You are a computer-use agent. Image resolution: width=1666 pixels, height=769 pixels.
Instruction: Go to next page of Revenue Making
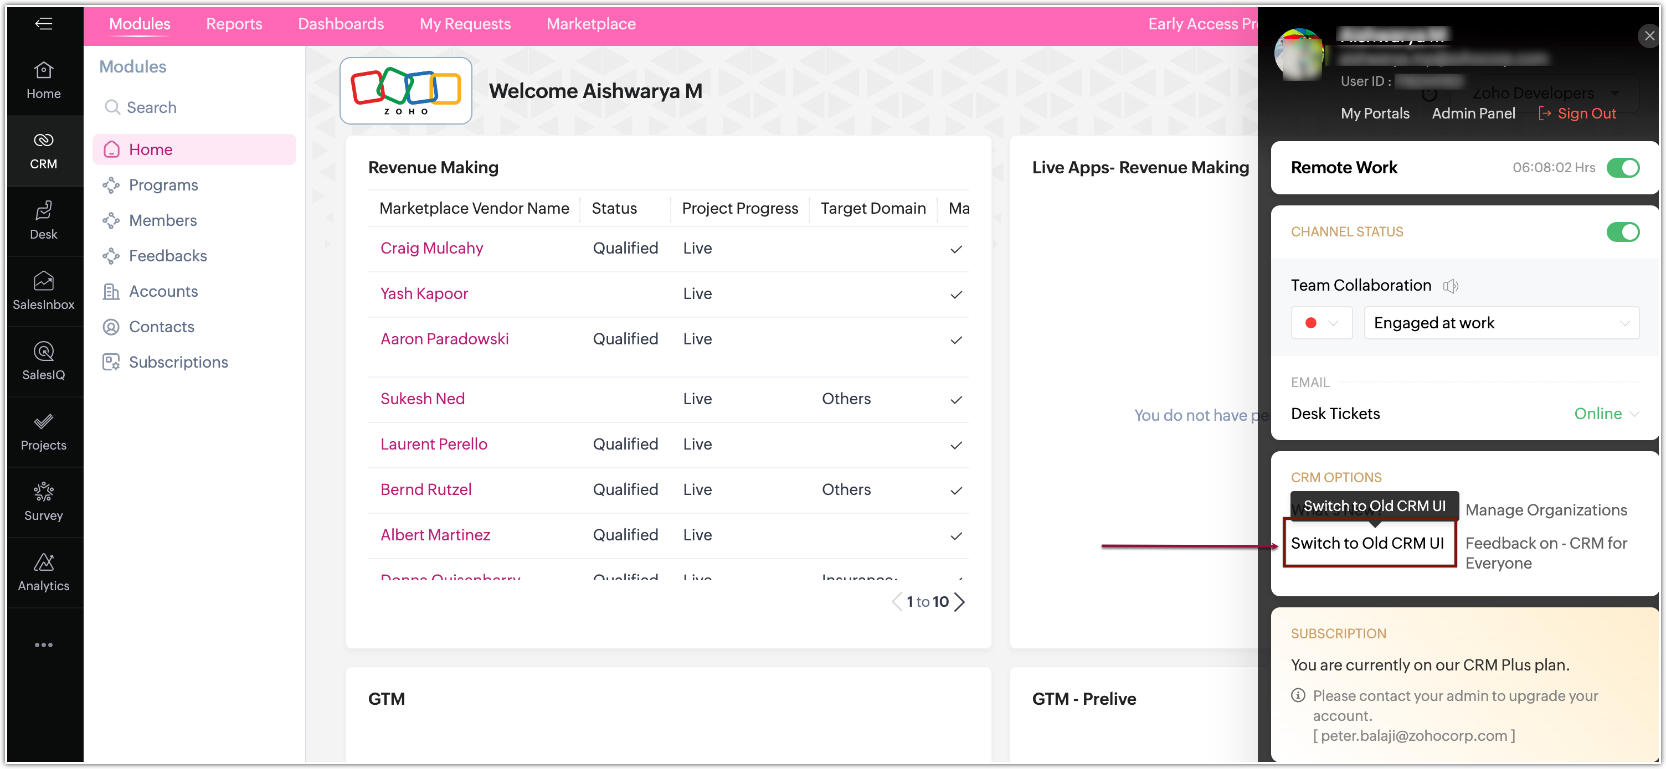click(x=960, y=602)
